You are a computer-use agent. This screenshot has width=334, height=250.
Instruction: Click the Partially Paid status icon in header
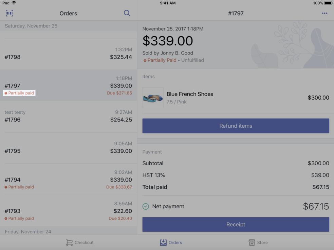tap(145, 60)
